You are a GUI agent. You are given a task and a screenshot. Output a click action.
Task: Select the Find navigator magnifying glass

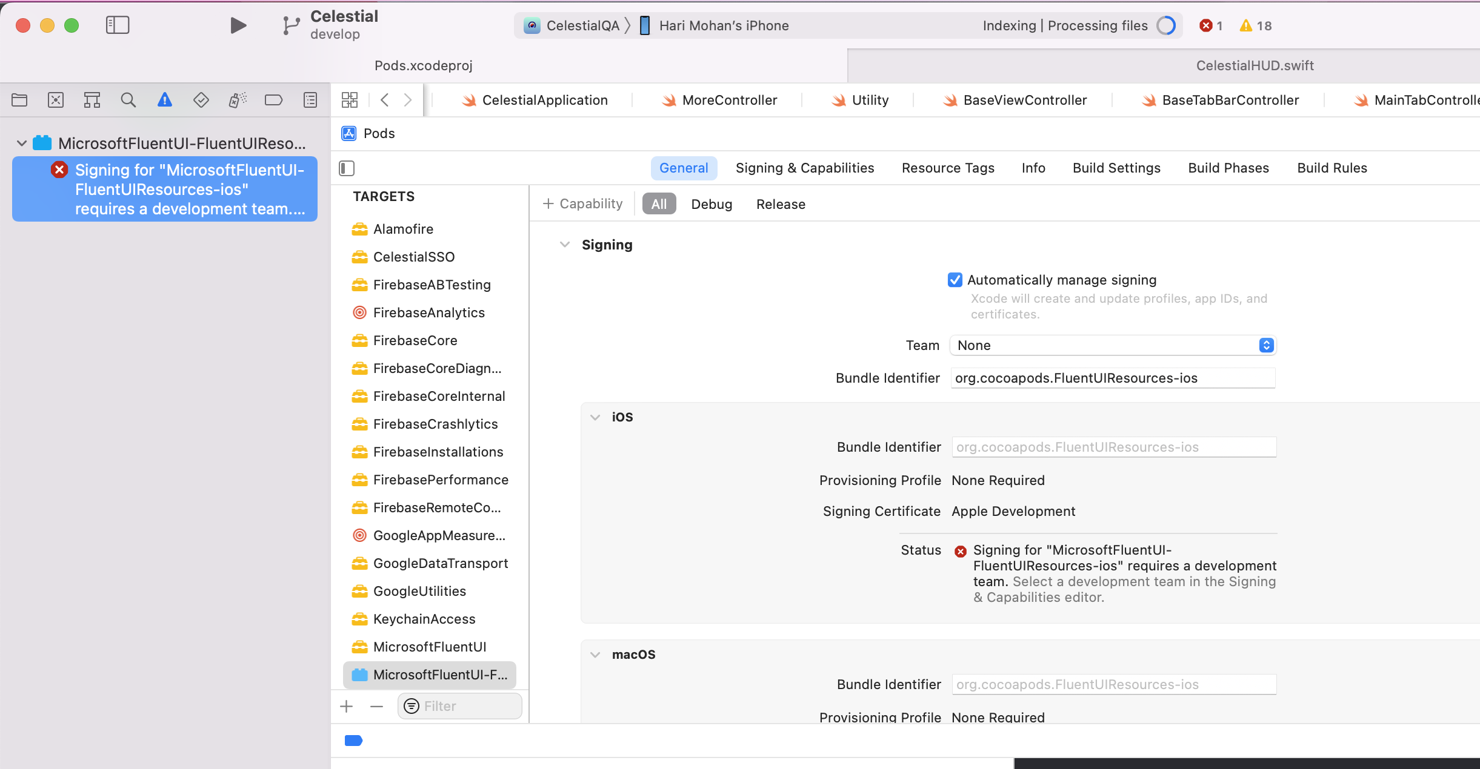click(x=128, y=100)
